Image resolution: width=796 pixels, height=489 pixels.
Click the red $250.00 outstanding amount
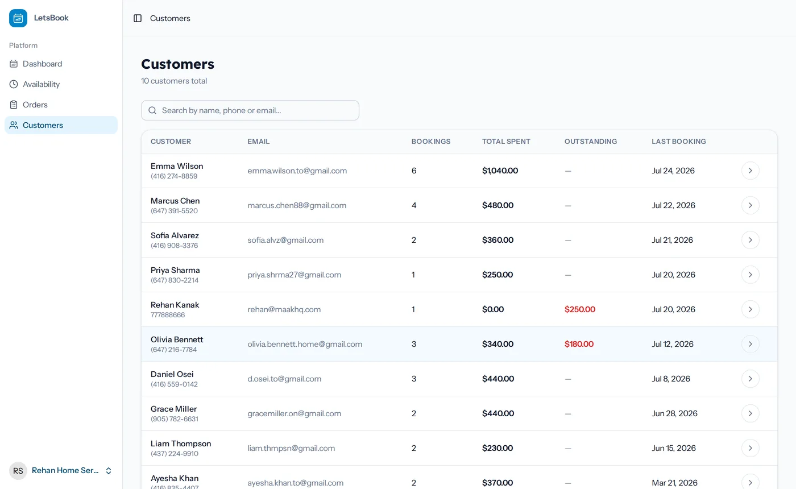click(x=580, y=309)
